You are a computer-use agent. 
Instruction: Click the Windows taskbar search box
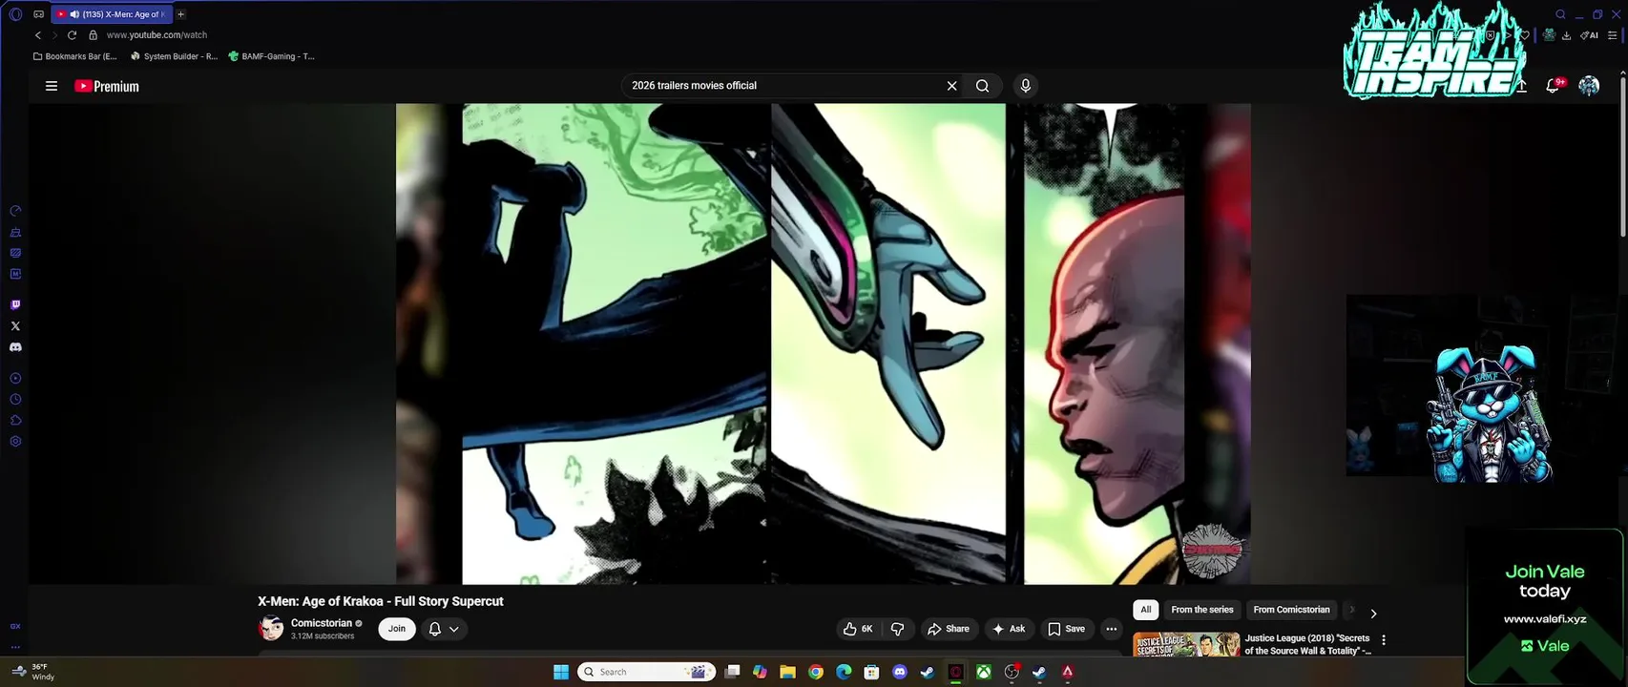point(647,672)
